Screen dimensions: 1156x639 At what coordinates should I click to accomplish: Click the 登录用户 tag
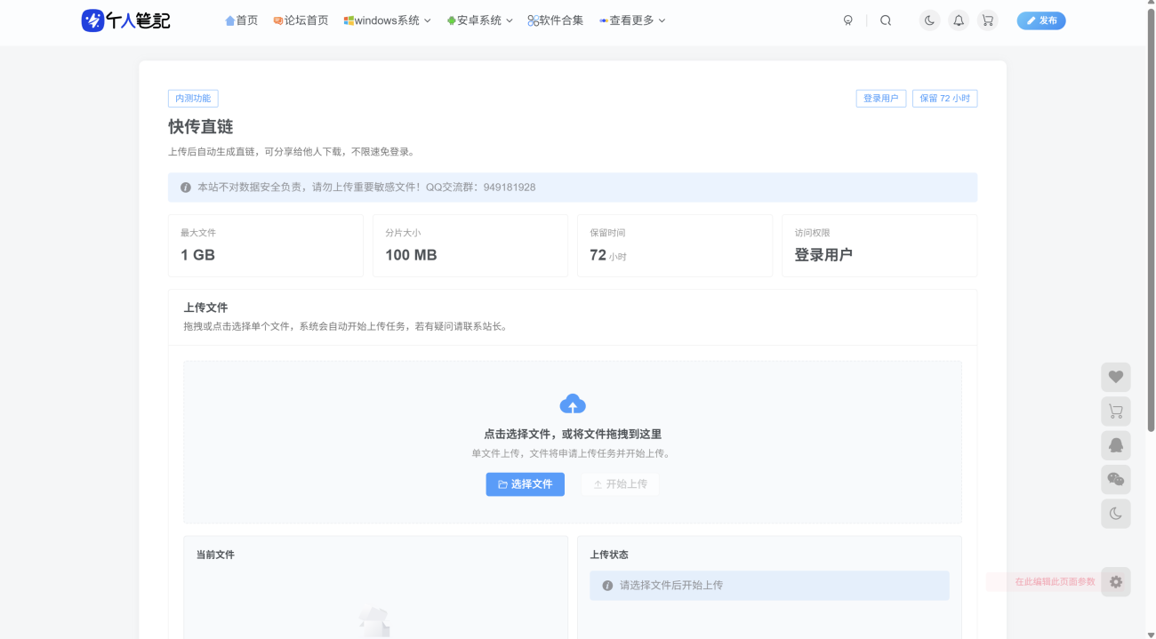click(x=881, y=99)
